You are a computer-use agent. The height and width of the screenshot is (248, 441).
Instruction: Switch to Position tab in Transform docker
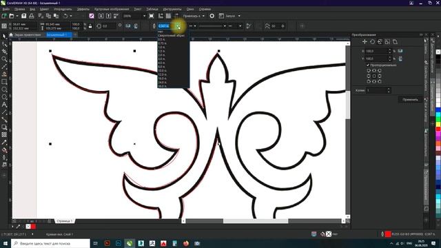click(x=365, y=41)
